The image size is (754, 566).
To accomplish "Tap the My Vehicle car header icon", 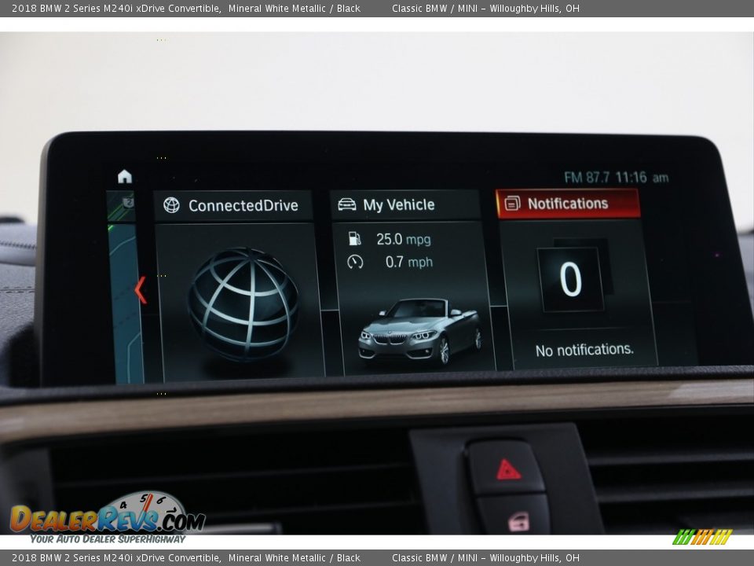I will pos(346,205).
